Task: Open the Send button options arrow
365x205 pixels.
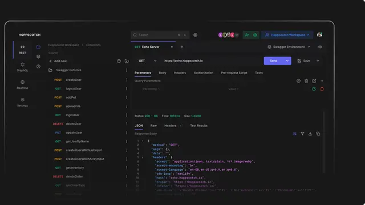Action: click(287, 61)
